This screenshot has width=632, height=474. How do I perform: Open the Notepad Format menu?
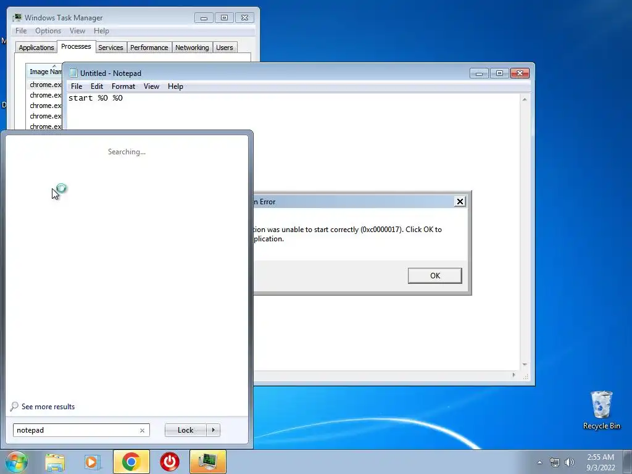click(123, 86)
